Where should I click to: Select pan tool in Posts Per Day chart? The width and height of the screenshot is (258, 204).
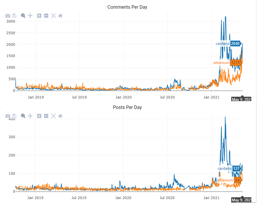[30, 116]
